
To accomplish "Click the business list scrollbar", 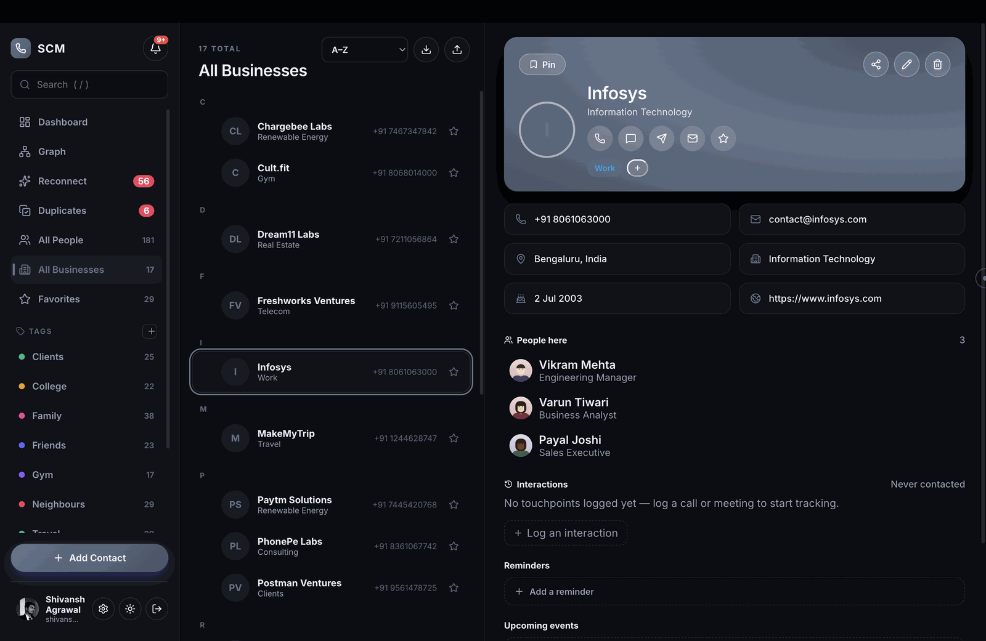I will (481, 243).
